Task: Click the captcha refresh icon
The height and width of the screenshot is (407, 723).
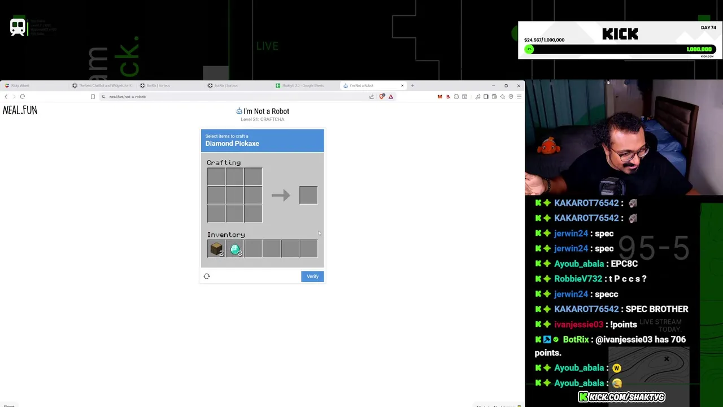Action: point(207,276)
